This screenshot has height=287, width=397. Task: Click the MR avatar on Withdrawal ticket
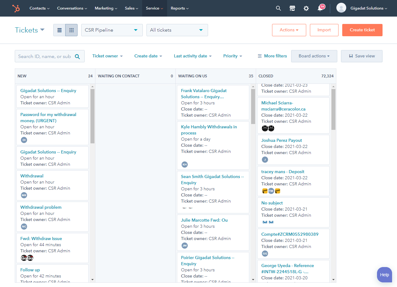[x=24, y=195]
